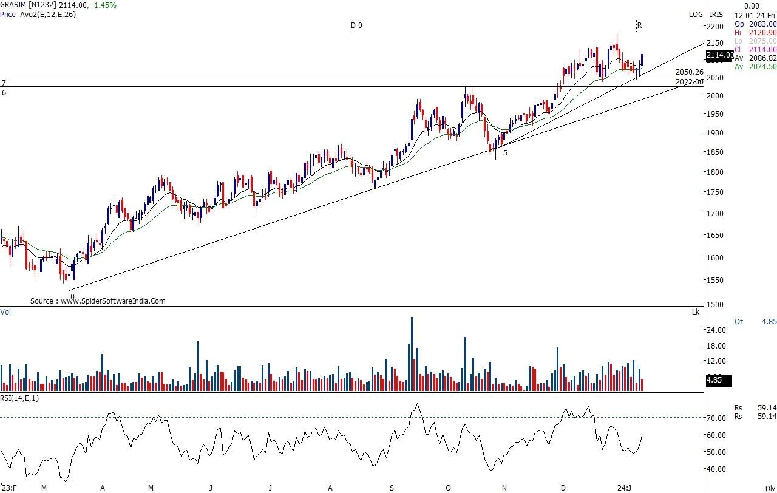Click the 'D 0' marker on chart
The image size is (777, 493).
coord(356,25)
